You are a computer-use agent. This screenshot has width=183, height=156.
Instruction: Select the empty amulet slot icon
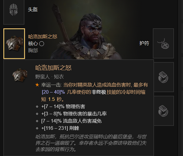(163, 43)
